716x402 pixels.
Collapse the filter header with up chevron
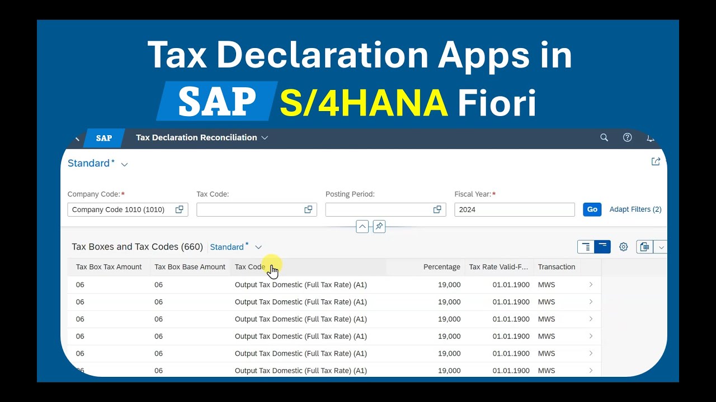(362, 227)
